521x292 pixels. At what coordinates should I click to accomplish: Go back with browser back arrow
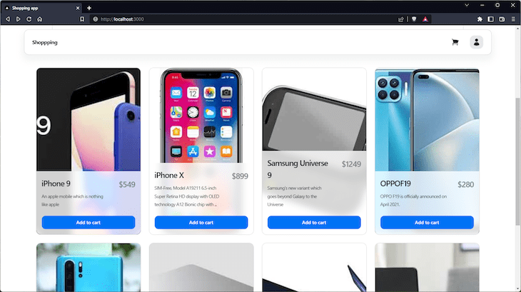[8, 19]
